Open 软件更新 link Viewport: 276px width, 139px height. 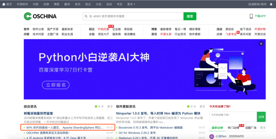coord(195,34)
